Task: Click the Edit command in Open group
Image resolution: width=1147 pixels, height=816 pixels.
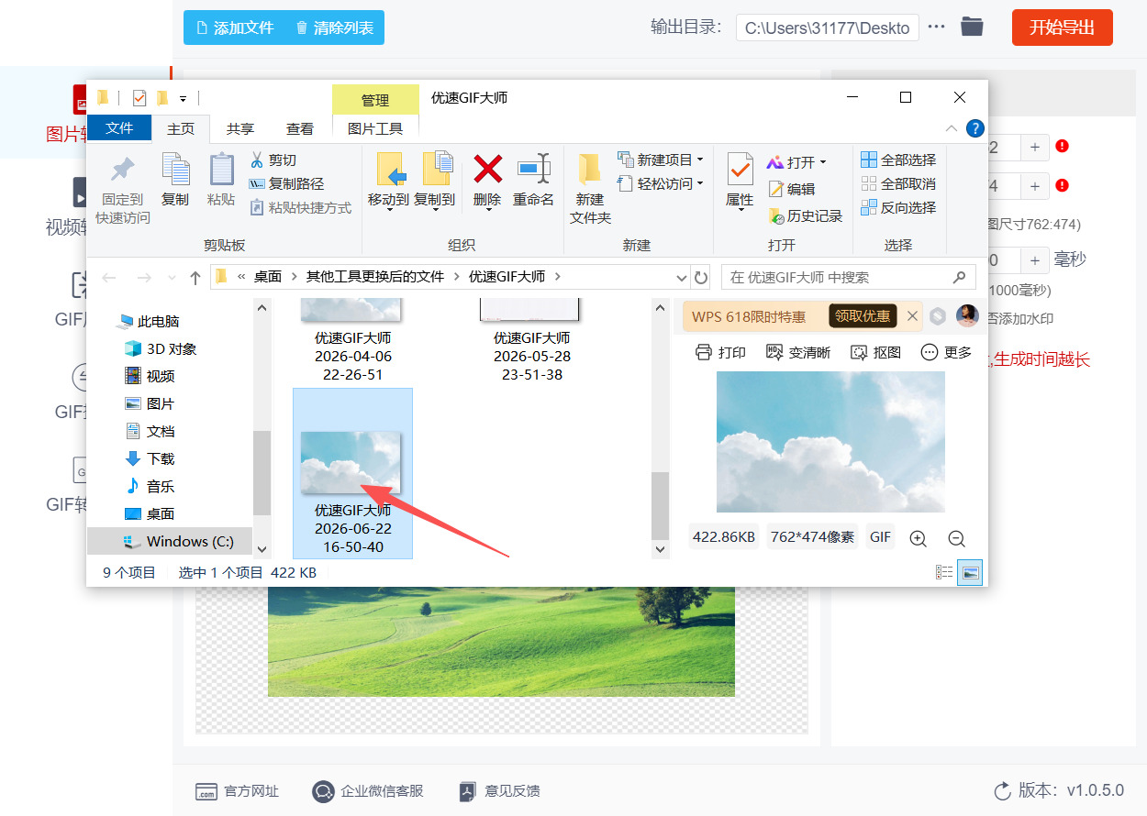Action: [x=791, y=189]
